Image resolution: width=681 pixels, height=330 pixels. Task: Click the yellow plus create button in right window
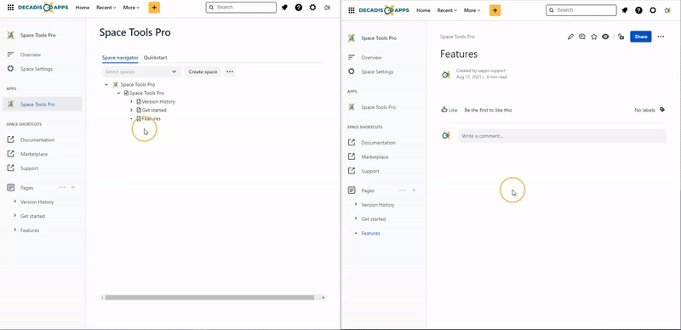(495, 10)
